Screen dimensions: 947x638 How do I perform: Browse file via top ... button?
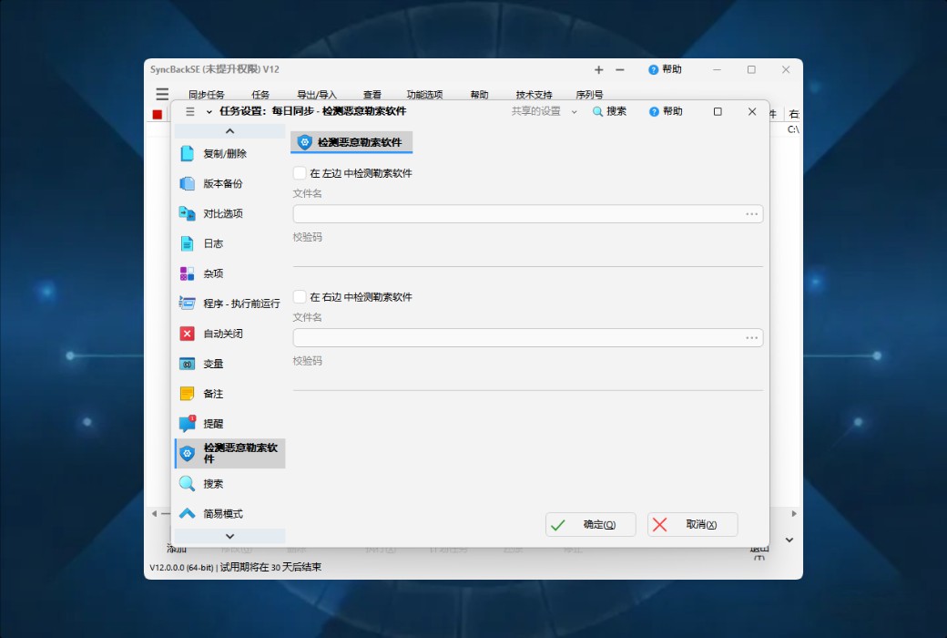coord(752,213)
